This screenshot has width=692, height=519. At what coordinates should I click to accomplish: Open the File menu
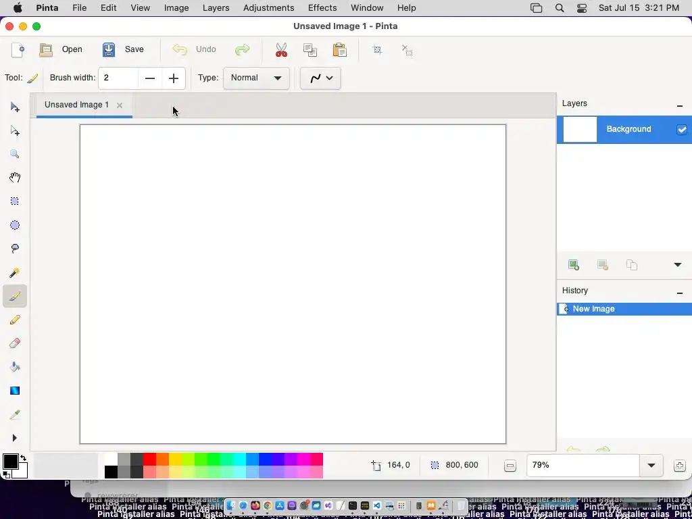[x=80, y=8]
